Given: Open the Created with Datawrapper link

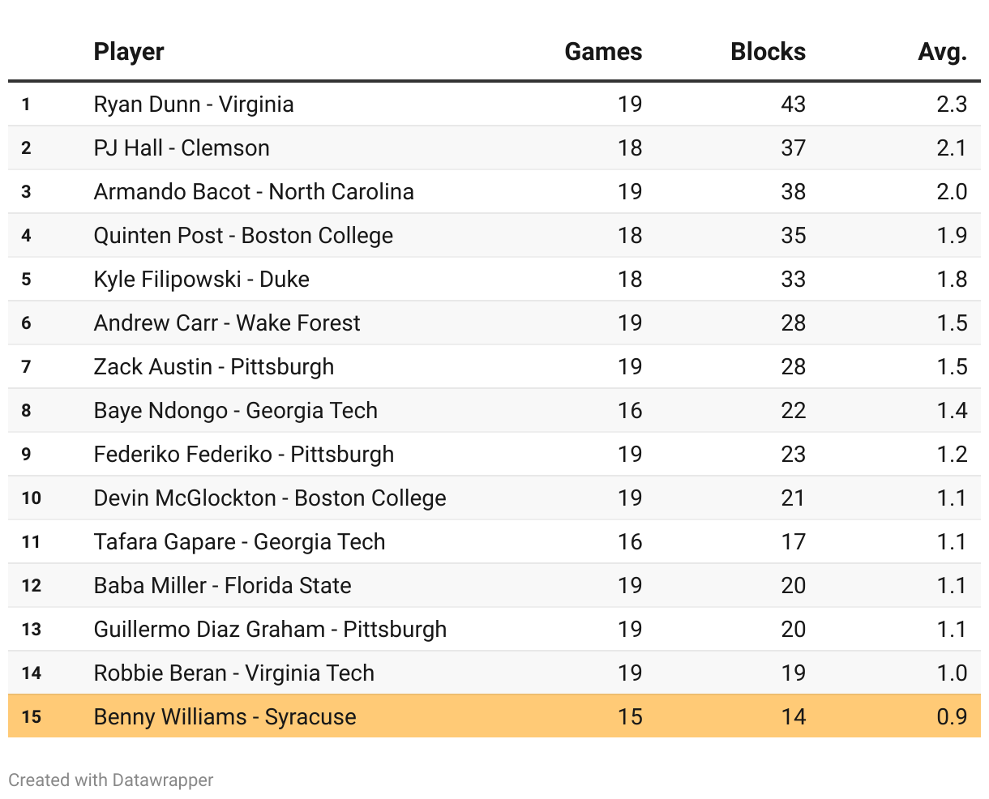Looking at the screenshot, I should click(111, 780).
